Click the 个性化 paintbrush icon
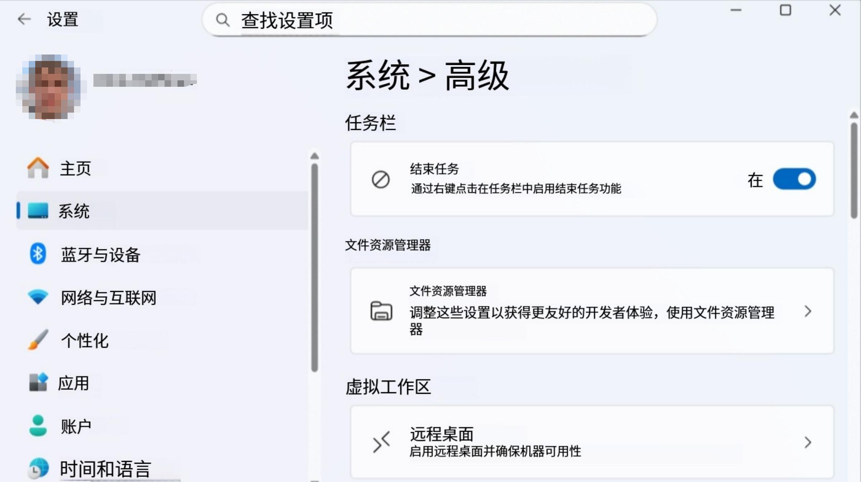 pos(38,340)
